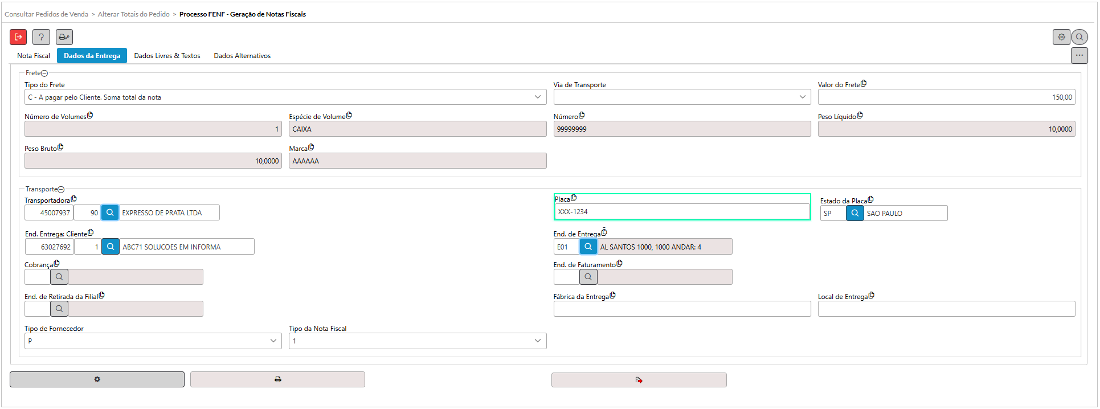Click the red exit icon button
Image resolution: width=1100 pixels, height=409 pixels.
click(x=18, y=37)
